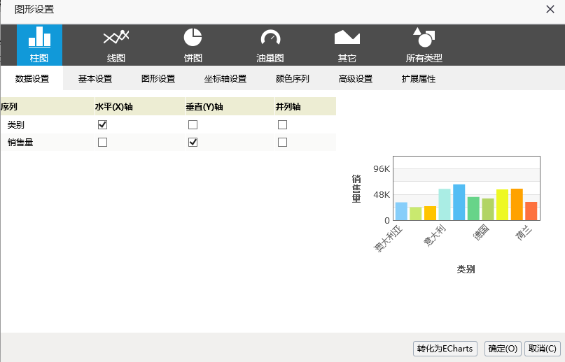Click the 96K axis label in preview
The width and height of the screenshot is (565, 362).
click(x=382, y=168)
